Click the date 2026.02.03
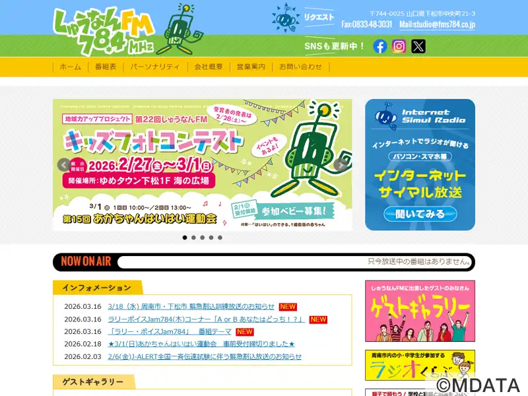Viewport: 528px width, 396px height. pos(83,356)
